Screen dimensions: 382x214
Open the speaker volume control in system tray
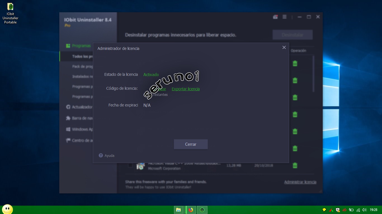coord(364,210)
